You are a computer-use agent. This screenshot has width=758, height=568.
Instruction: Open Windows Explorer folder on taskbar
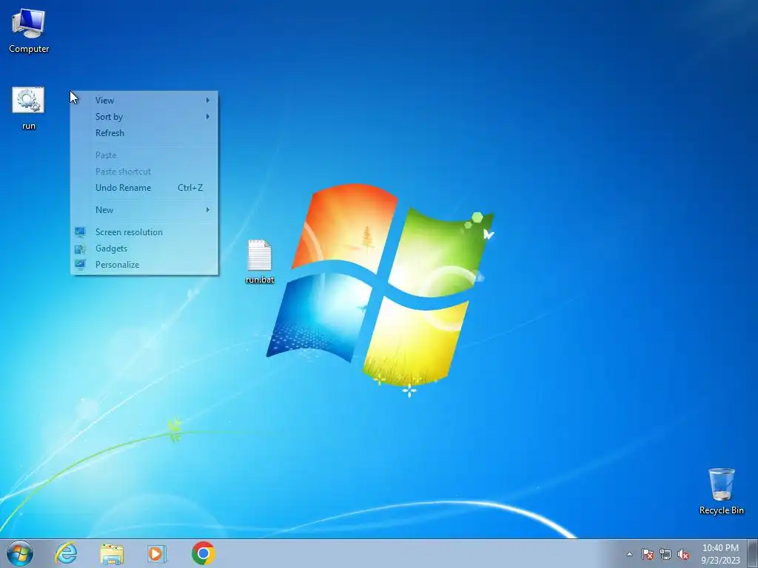(x=112, y=554)
